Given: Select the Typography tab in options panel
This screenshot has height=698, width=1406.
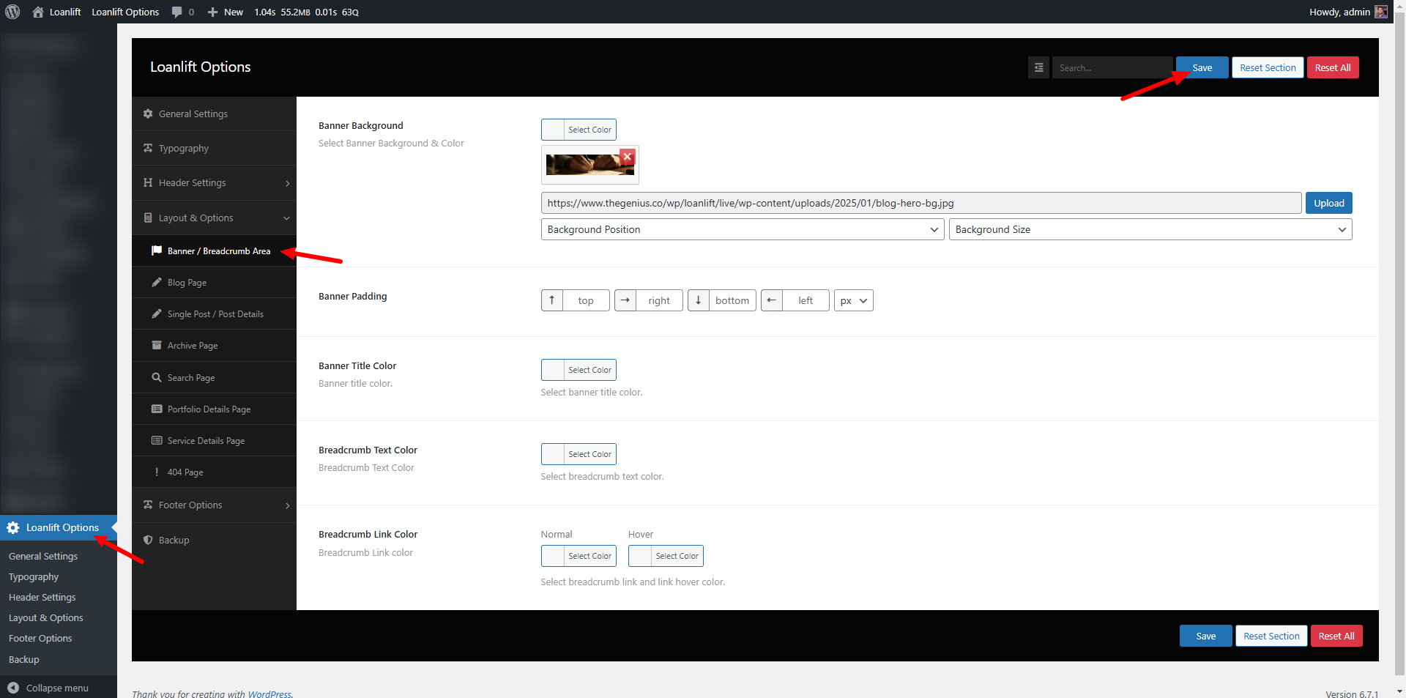Looking at the screenshot, I should coord(183,149).
